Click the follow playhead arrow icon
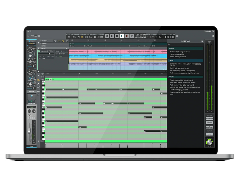Image resolution: width=241 pixels, height=189 pixels. point(67,41)
